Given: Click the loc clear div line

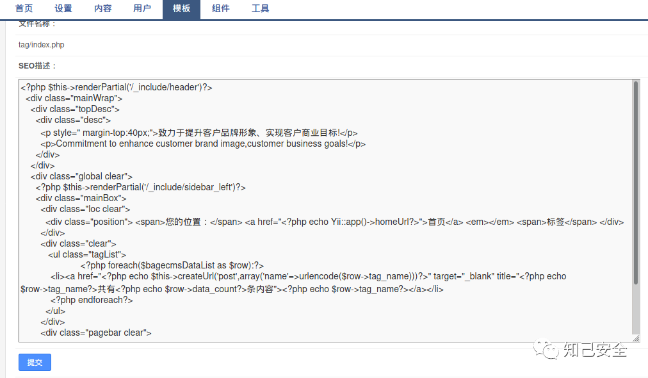Looking at the screenshot, I should pyautogui.click(x=85, y=210).
